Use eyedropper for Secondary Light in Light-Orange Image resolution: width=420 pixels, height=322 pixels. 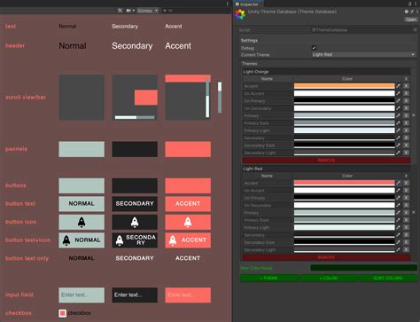[399, 153]
